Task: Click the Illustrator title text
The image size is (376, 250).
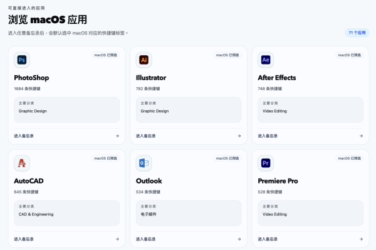Action: coord(151,78)
